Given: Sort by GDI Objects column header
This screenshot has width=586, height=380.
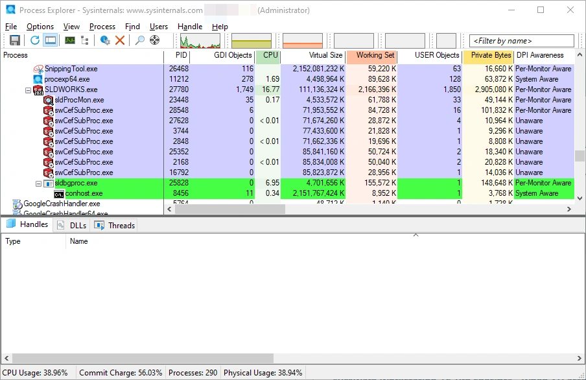Looking at the screenshot, I should 222,55.
